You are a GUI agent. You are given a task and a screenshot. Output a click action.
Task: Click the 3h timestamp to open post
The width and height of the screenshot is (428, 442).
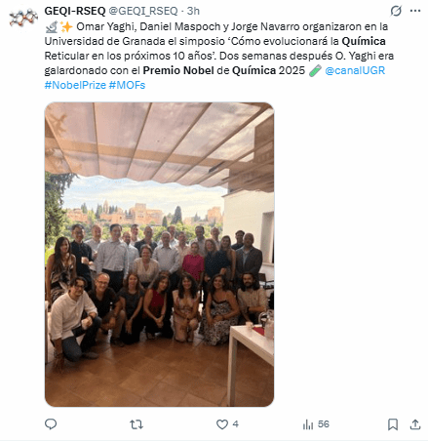pos(193,11)
